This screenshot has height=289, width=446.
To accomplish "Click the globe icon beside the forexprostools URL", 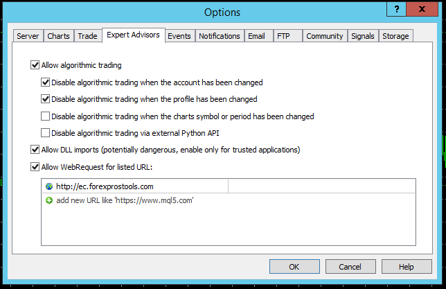I will (49, 186).
